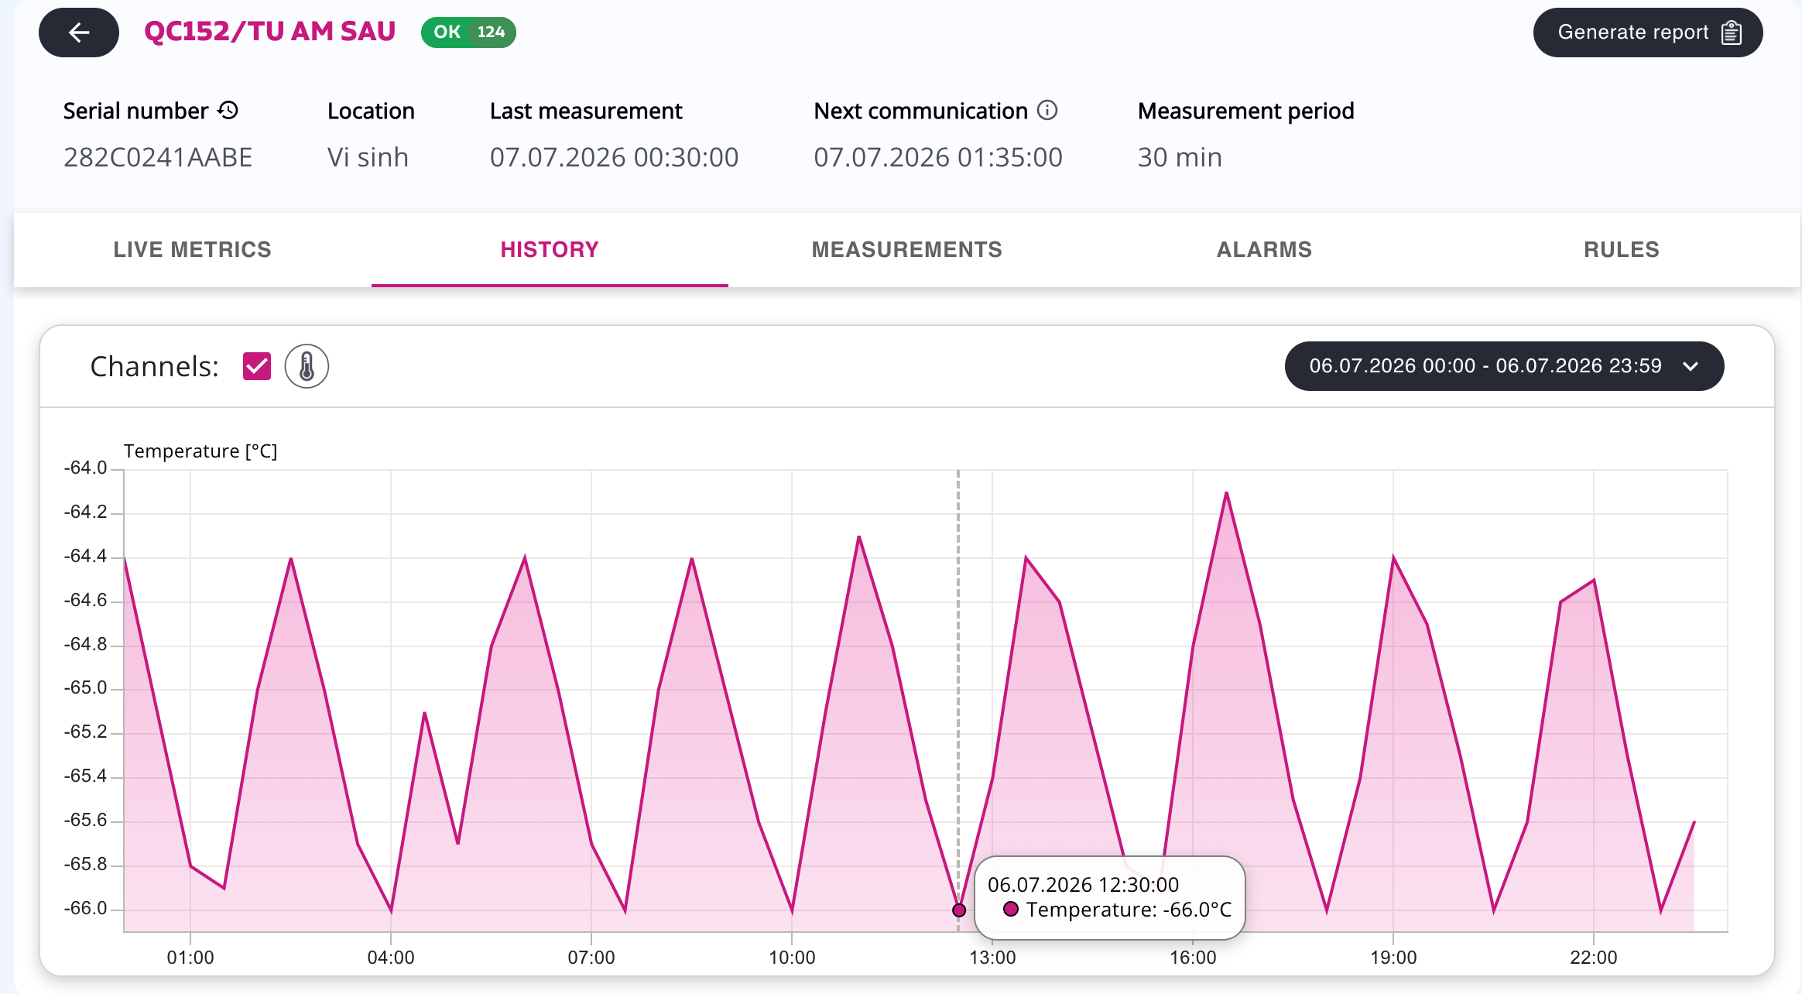Click the OK 124 status badge
This screenshot has height=994, width=1802.
(468, 33)
